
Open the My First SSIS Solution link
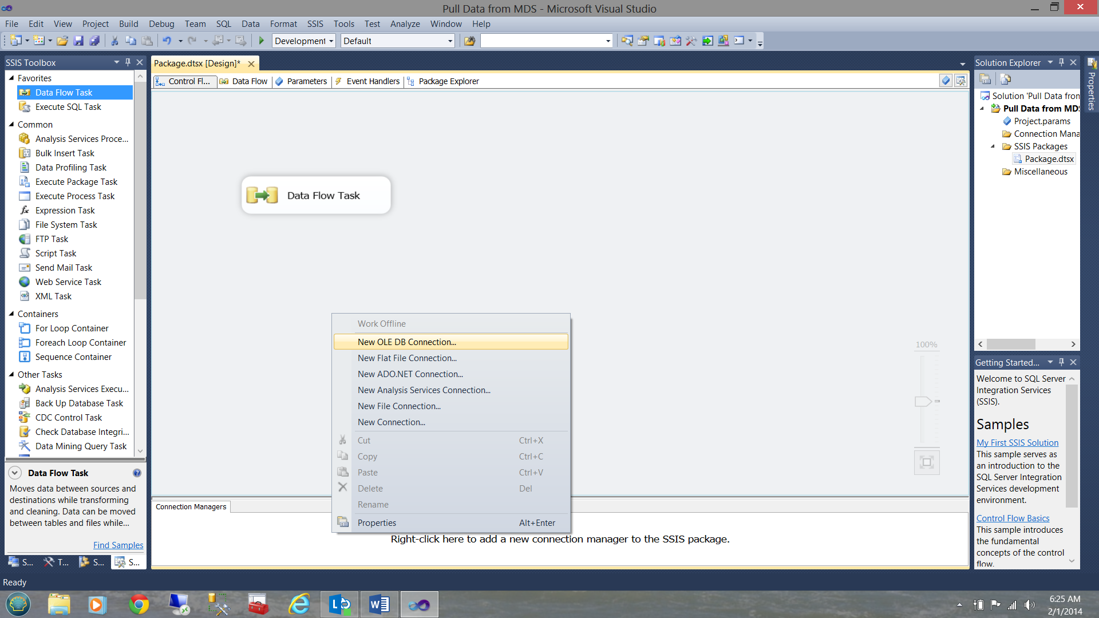point(1017,443)
